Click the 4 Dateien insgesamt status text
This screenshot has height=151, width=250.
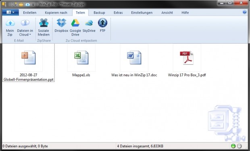click(140, 146)
